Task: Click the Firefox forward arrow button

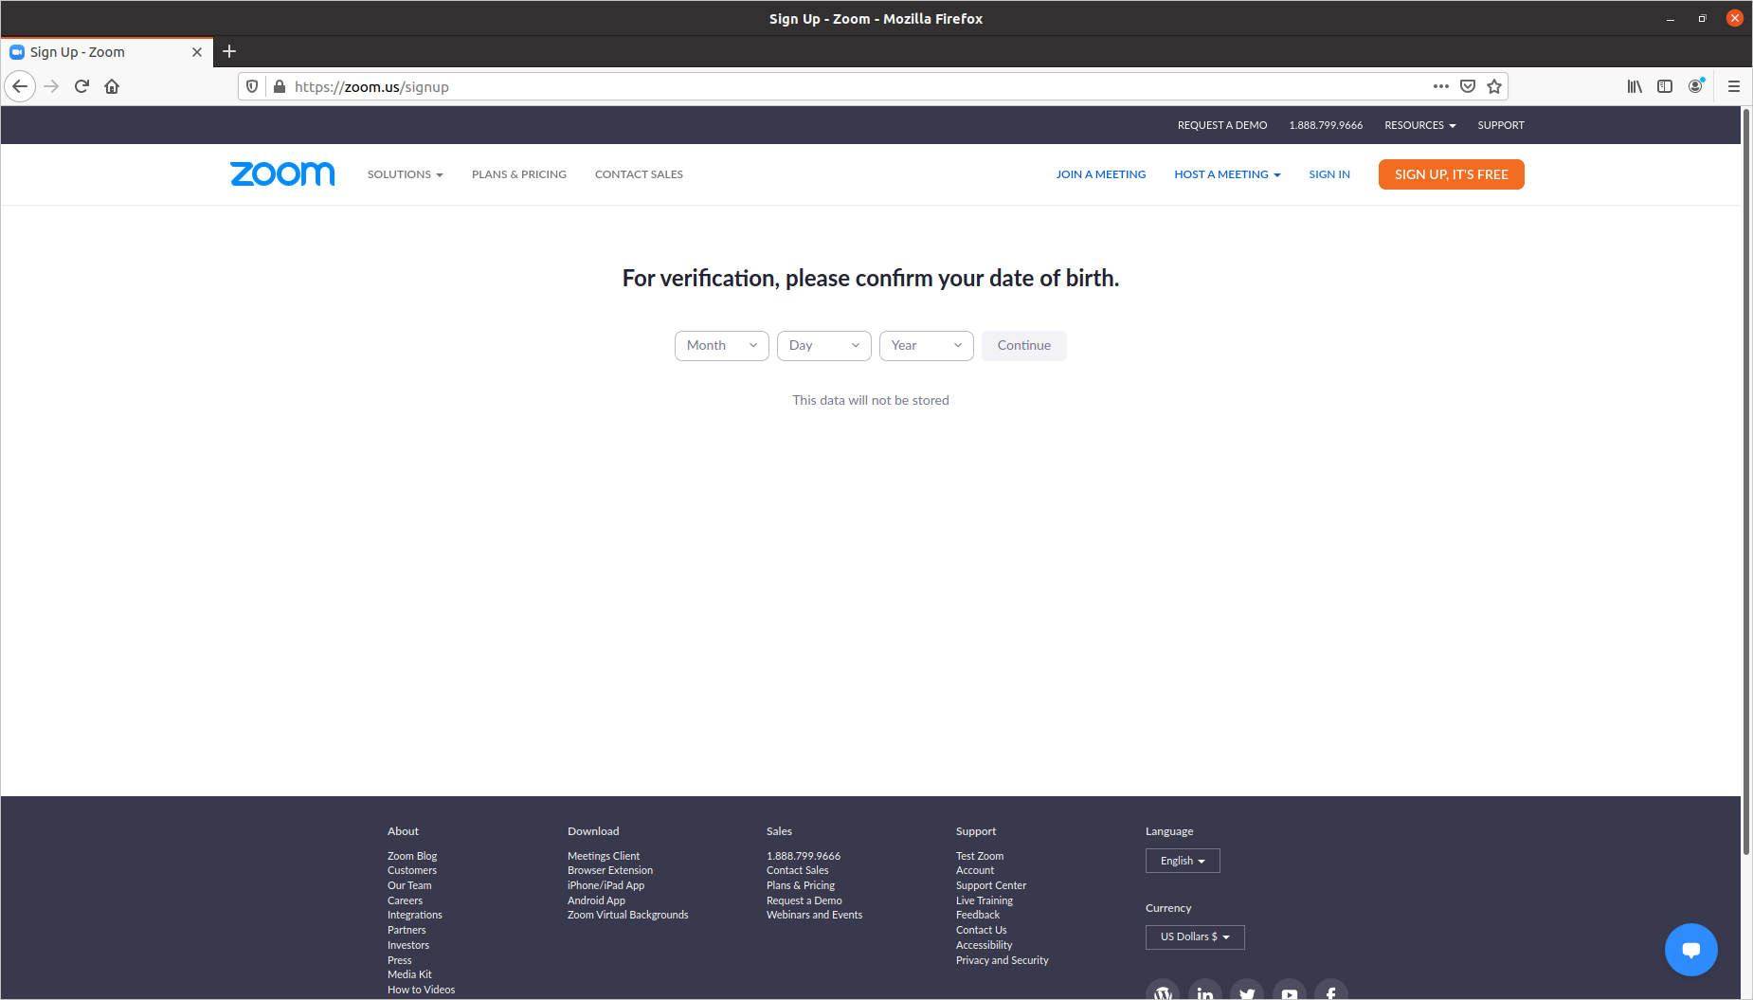Action: coord(51,86)
